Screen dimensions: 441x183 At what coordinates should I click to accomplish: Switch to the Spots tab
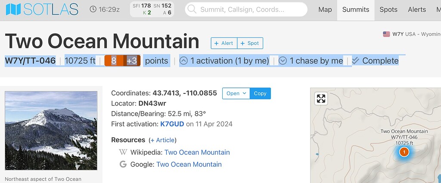(x=388, y=9)
